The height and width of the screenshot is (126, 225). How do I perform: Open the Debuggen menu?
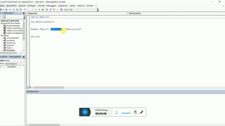coord(51,6)
